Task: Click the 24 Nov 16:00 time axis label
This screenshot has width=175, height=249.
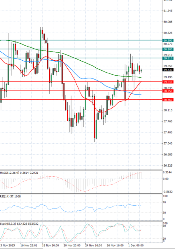Action: tap(93, 245)
